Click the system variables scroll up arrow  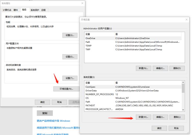[183, 82]
